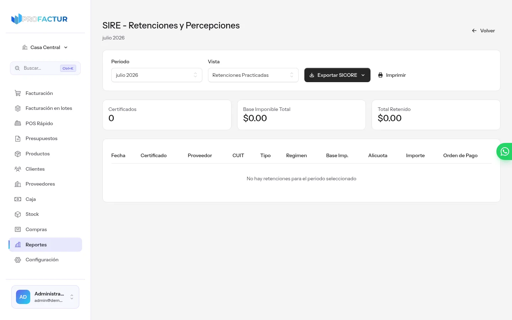Image resolution: width=512 pixels, height=320 pixels.
Task: Click the Total Retenido card
Action: [436, 115]
